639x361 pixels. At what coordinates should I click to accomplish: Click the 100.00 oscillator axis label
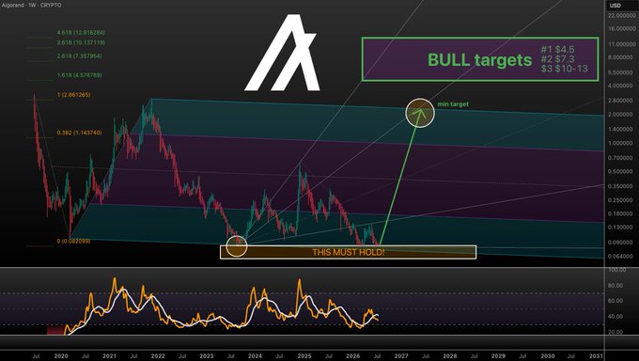[x=617, y=270]
